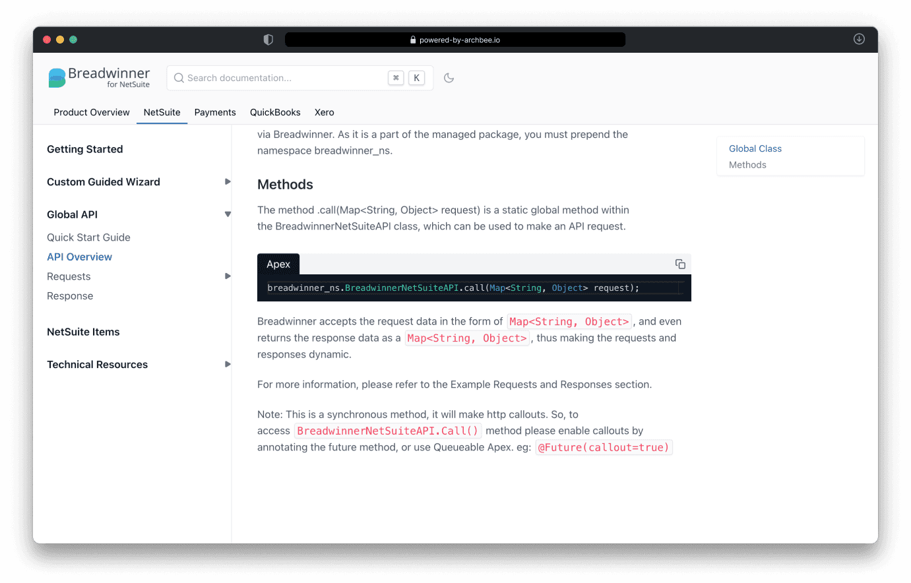Screen dimensions: 911x583
Task: Select the Apex code tab
Action: click(278, 264)
